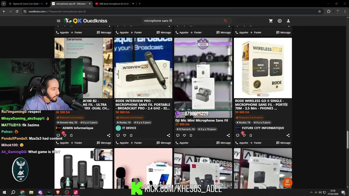Click the Ouedkniss logo
This screenshot has height=196, width=349.
coord(86,21)
